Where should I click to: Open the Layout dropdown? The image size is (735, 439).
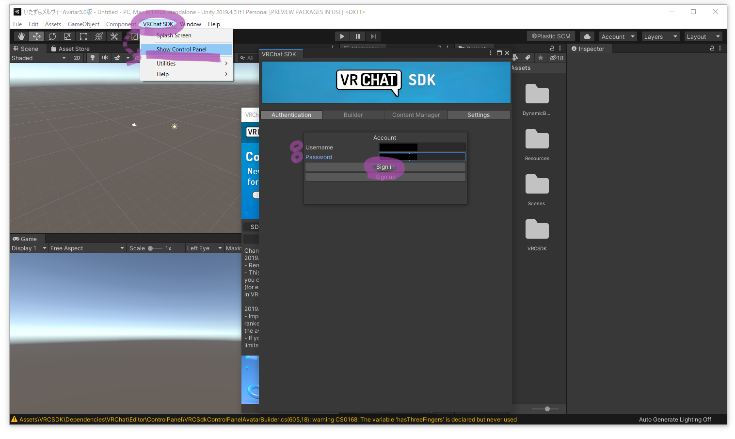703,36
